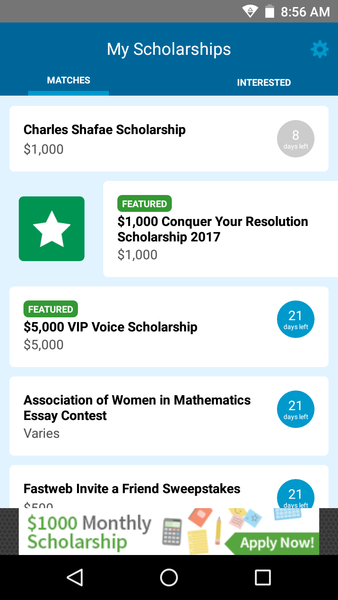Tap Apply Now in the ad banner
This screenshot has width=338, height=600.
[x=277, y=543]
